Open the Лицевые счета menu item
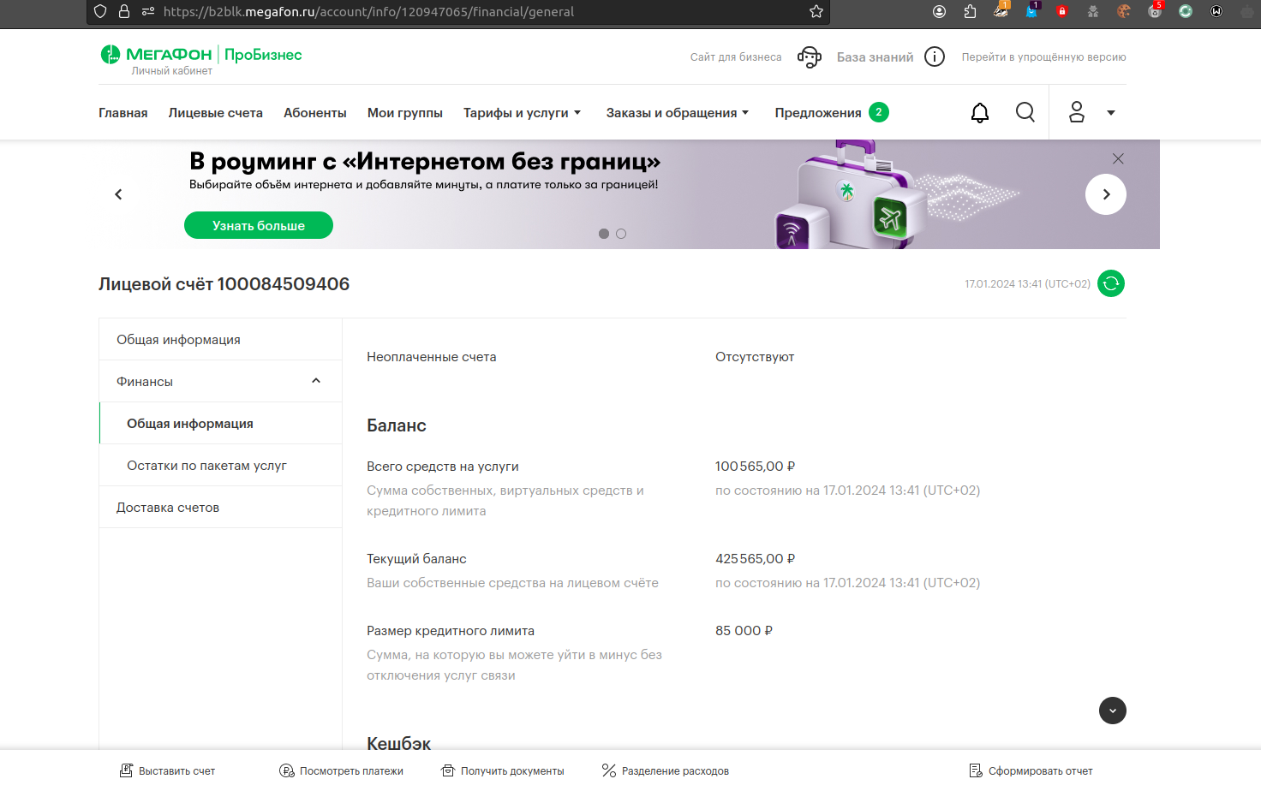Viewport: 1261px width, 791px height. [216, 113]
